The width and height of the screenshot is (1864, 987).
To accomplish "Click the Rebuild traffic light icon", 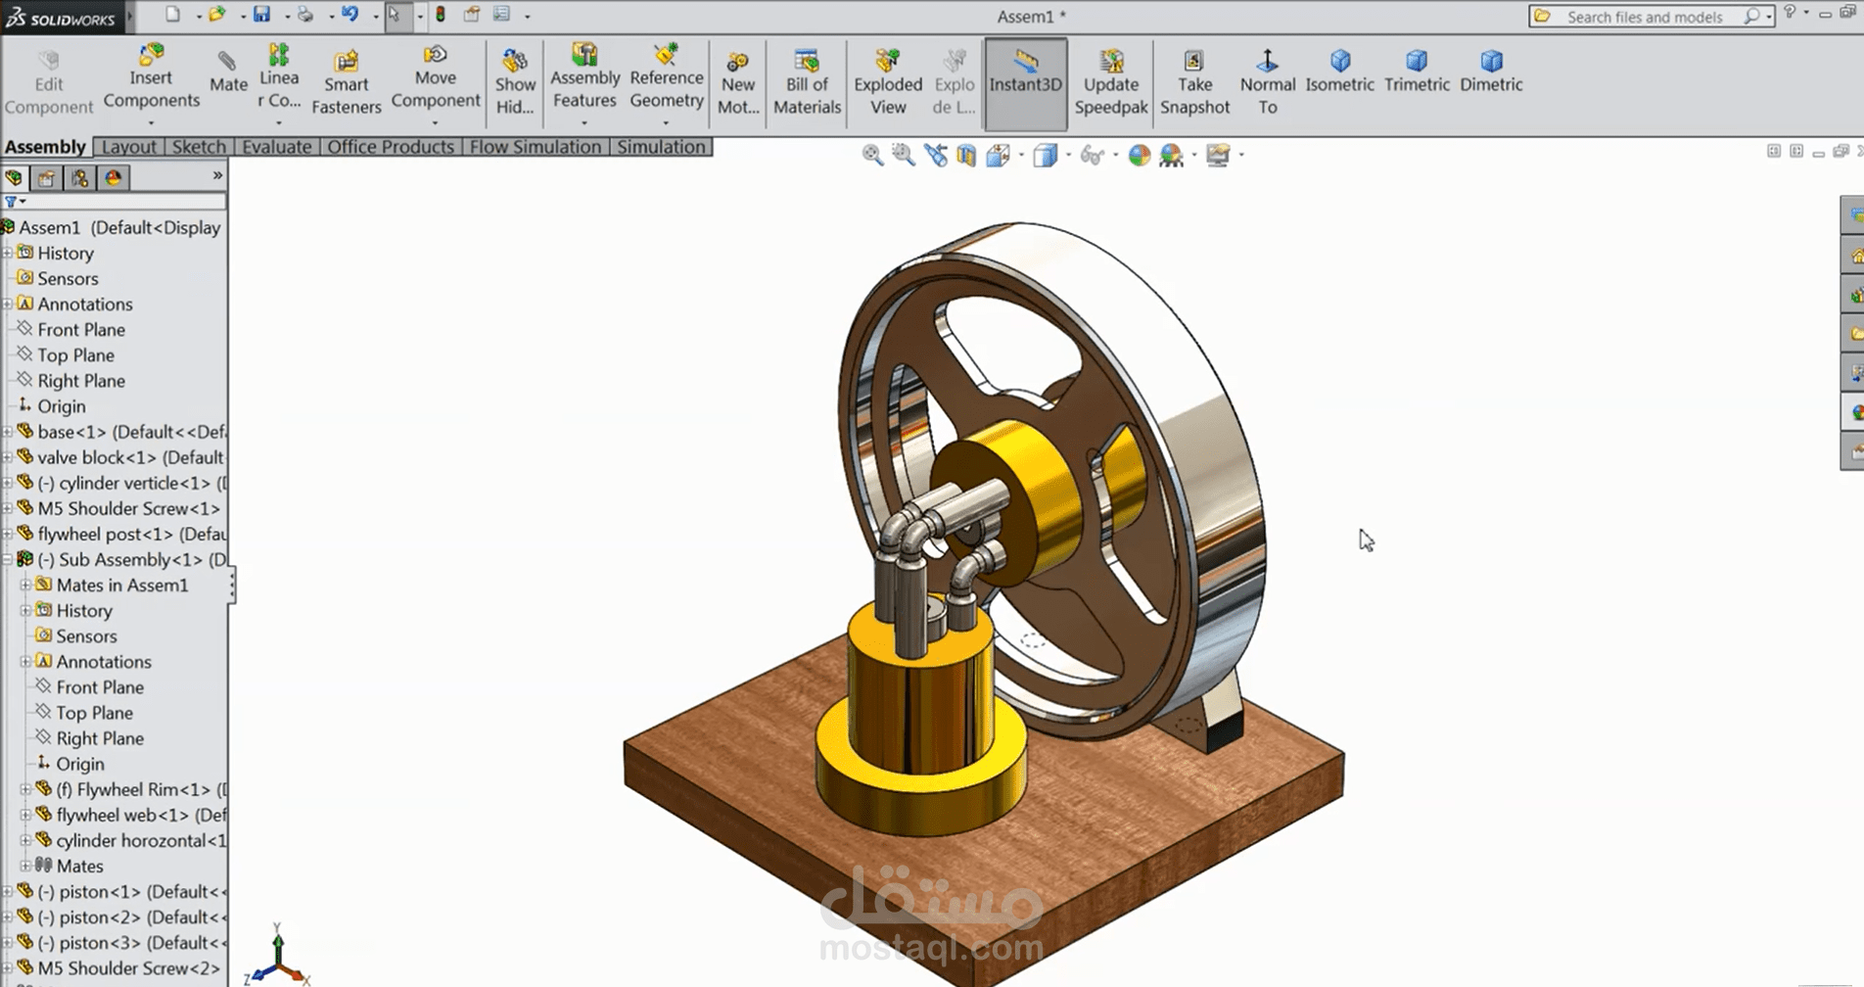I will [441, 15].
